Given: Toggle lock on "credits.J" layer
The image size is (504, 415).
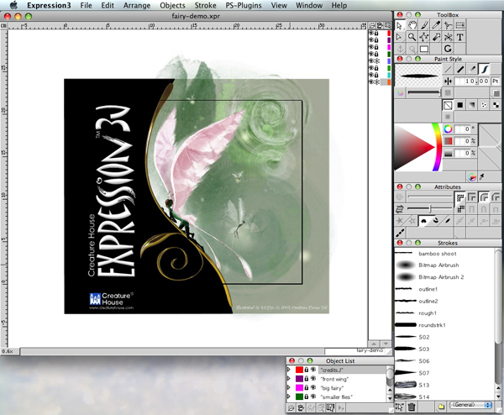Looking at the screenshot, I should (307, 370).
